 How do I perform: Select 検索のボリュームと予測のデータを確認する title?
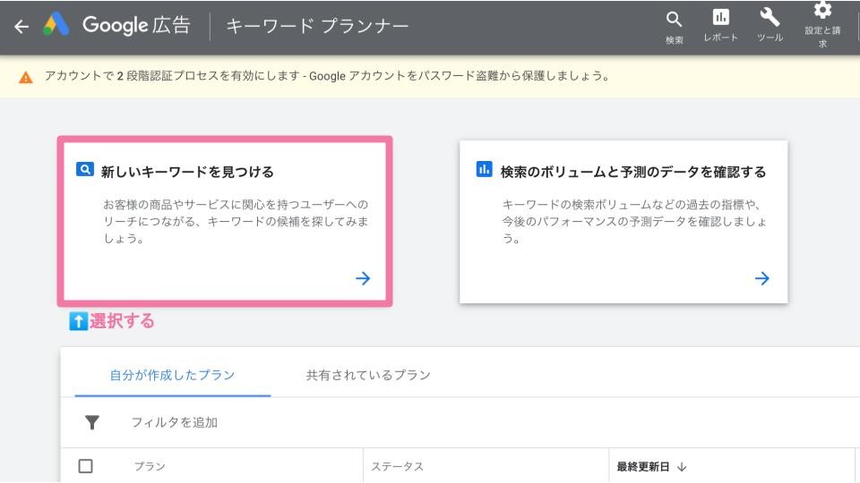point(633,172)
